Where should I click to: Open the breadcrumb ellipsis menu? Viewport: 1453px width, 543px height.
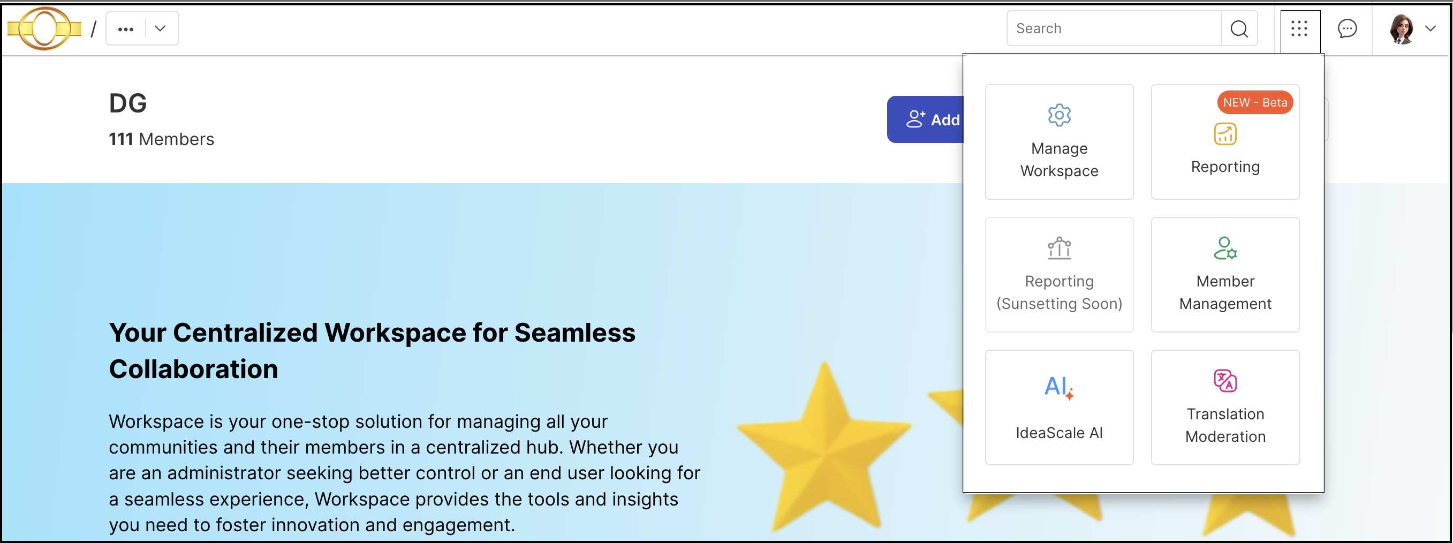(126, 29)
